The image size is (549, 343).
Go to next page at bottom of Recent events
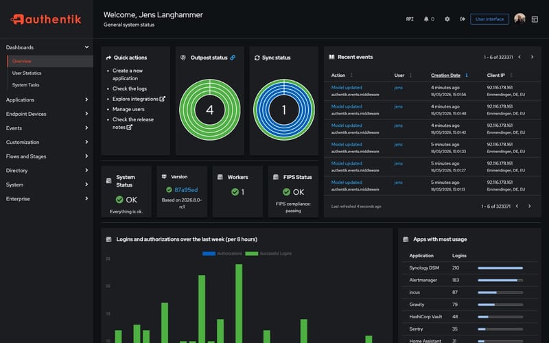coord(529,206)
